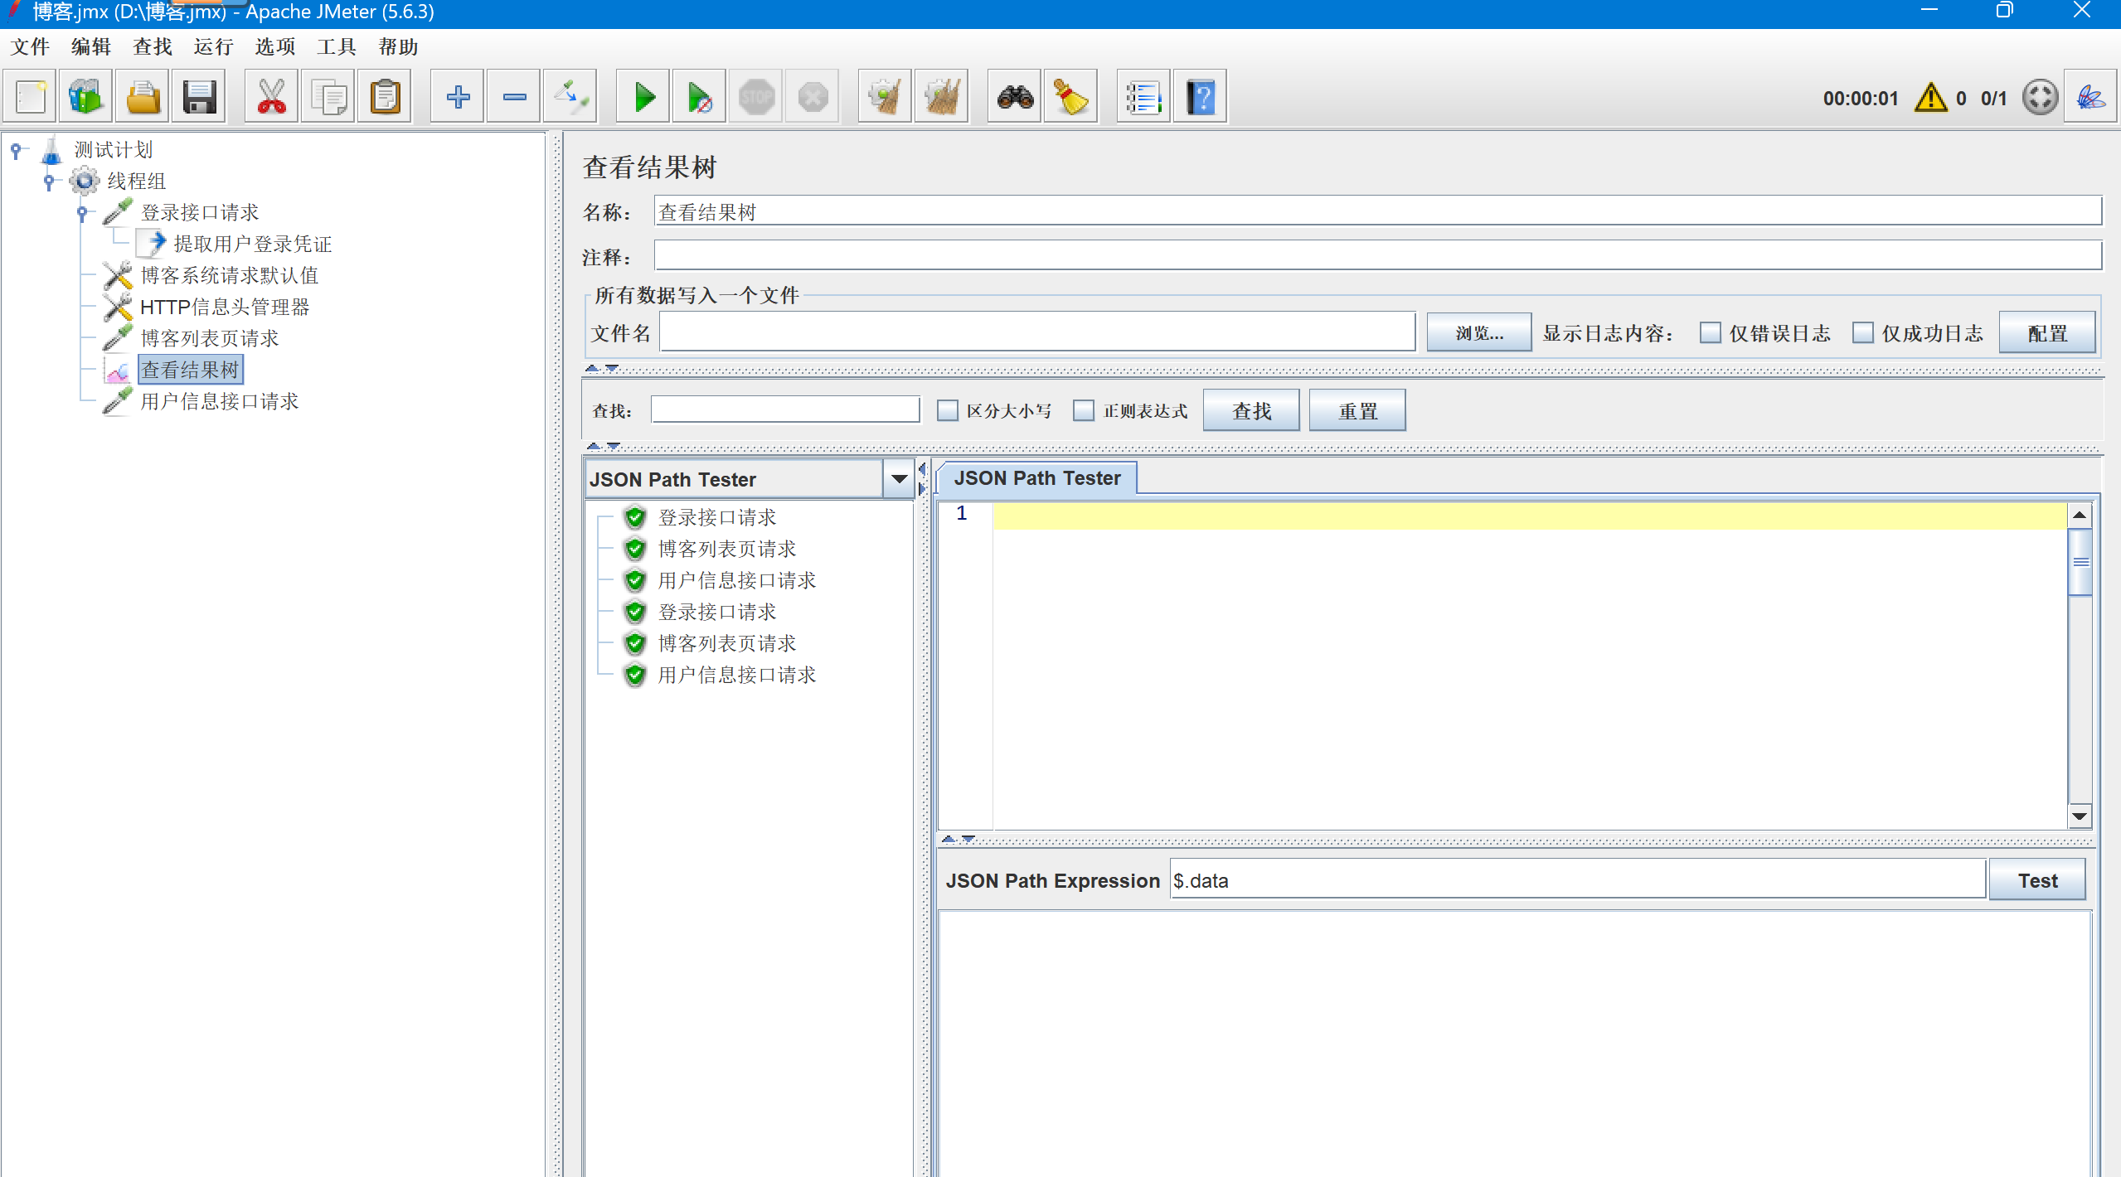
Task: Click the scissors Cut icon
Action: click(x=271, y=98)
